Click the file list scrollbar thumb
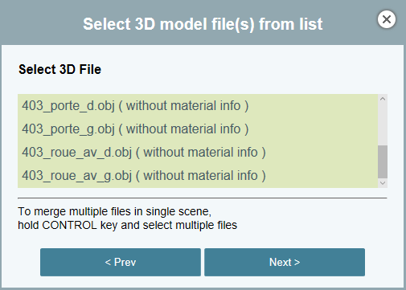The width and height of the screenshot is (406, 290). point(383,161)
